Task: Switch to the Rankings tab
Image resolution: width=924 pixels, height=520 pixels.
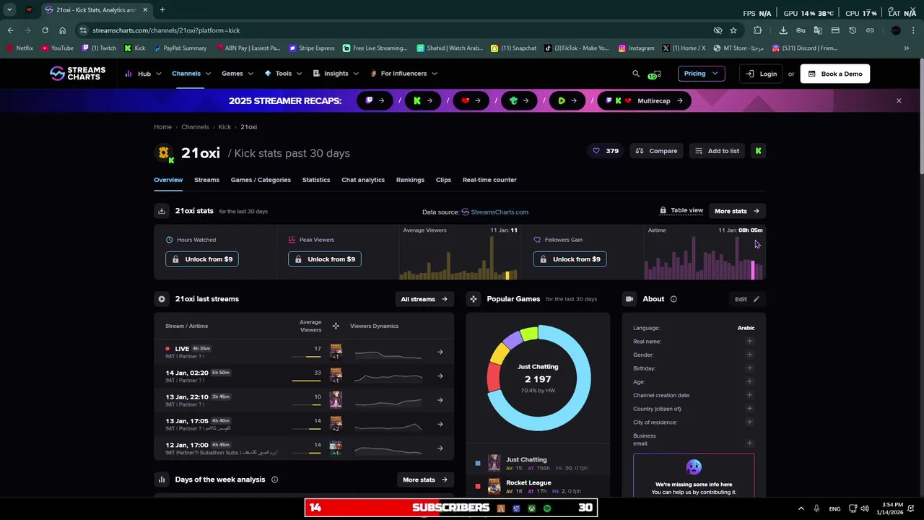Action: pos(410,180)
